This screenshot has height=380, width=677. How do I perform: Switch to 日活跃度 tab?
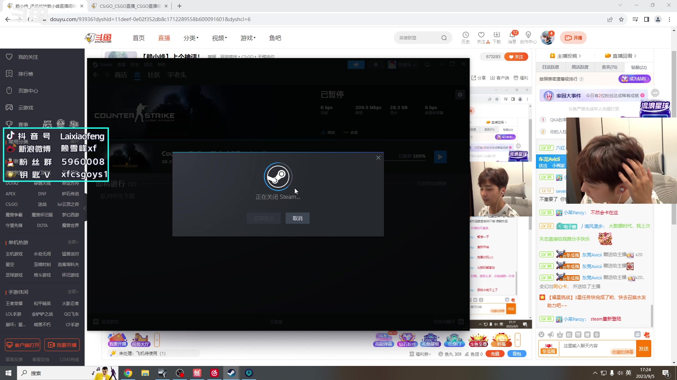pos(550,67)
